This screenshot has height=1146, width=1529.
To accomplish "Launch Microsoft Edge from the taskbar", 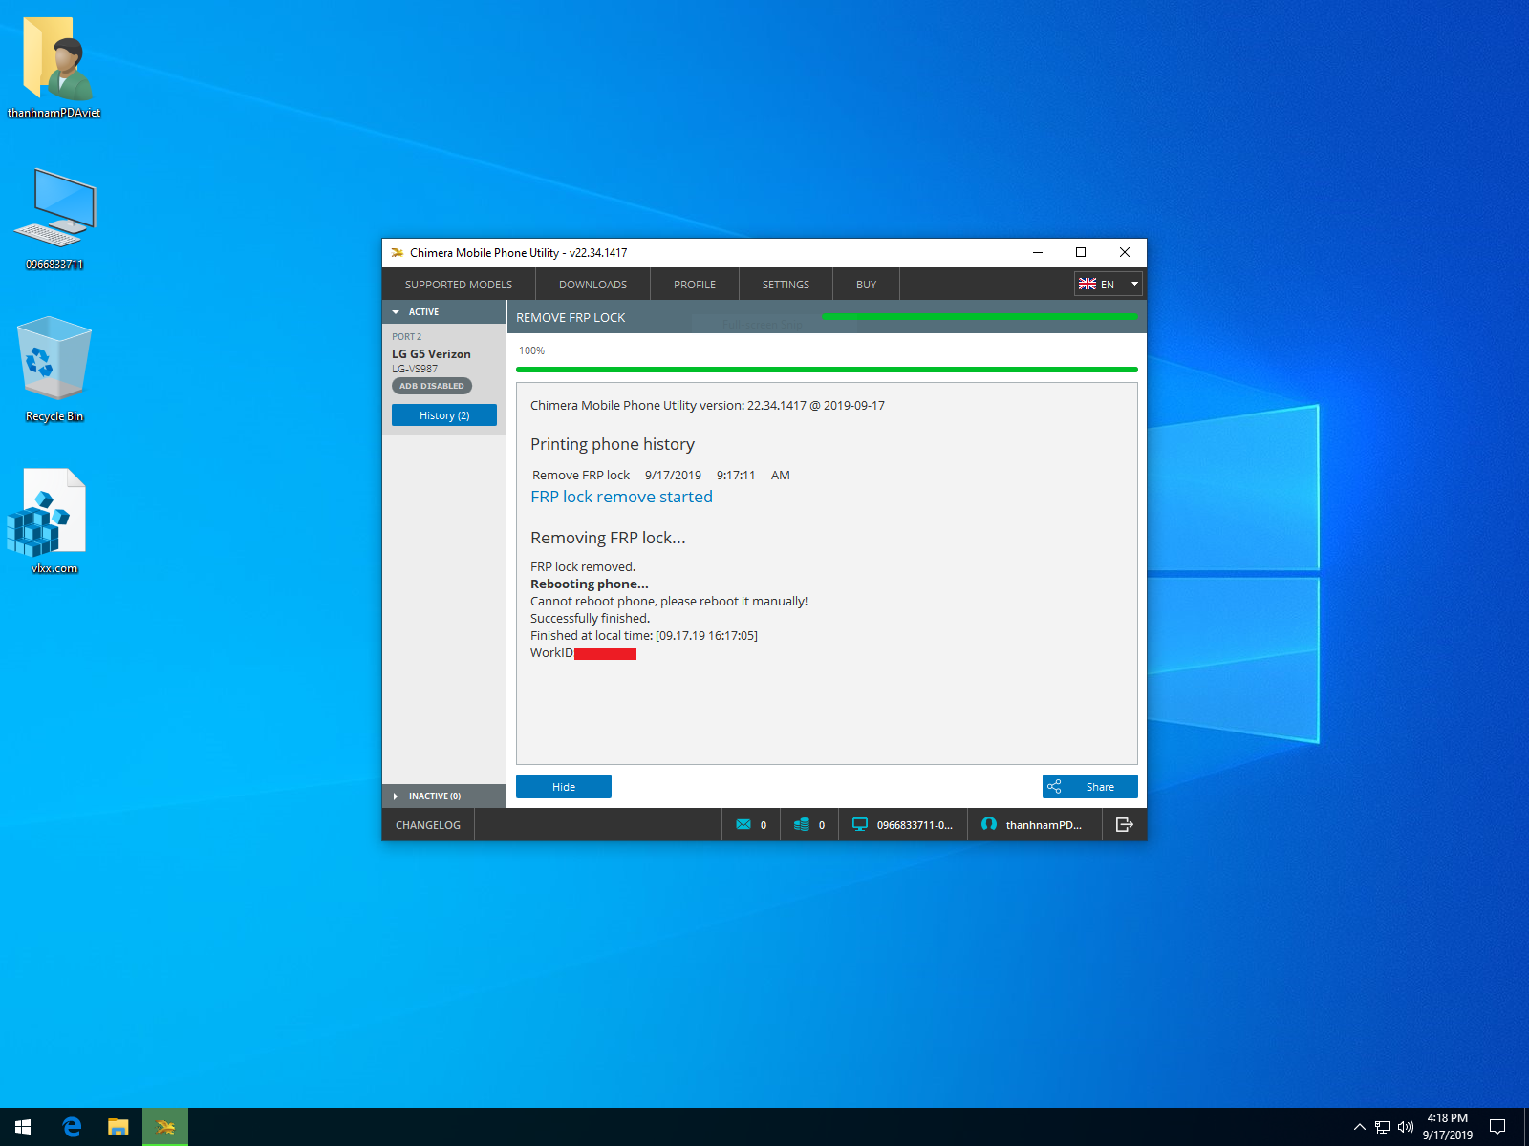I will (x=72, y=1127).
